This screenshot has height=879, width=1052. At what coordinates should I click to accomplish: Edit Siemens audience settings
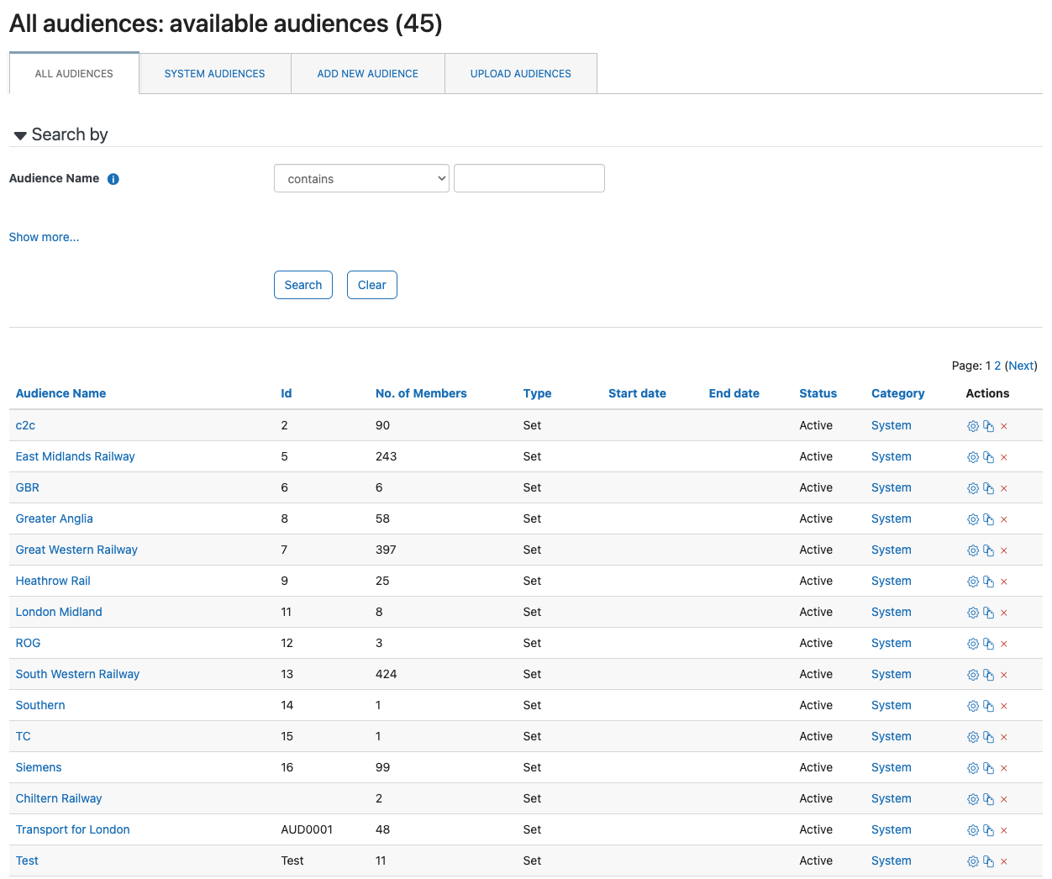click(x=973, y=768)
